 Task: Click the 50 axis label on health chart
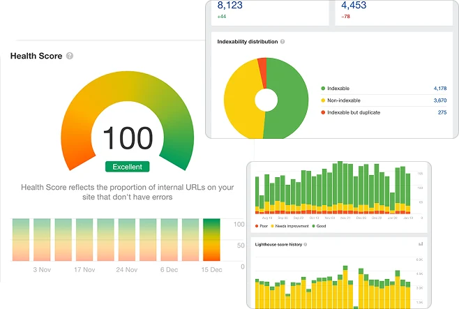tap(241, 246)
